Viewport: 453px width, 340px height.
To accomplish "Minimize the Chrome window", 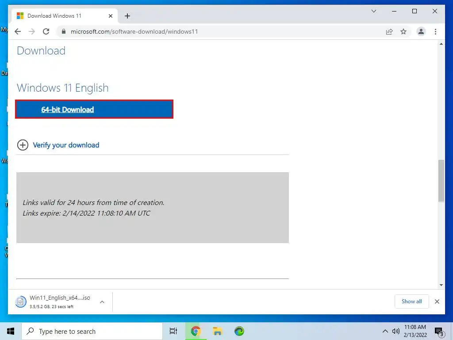I will pyautogui.click(x=394, y=11).
